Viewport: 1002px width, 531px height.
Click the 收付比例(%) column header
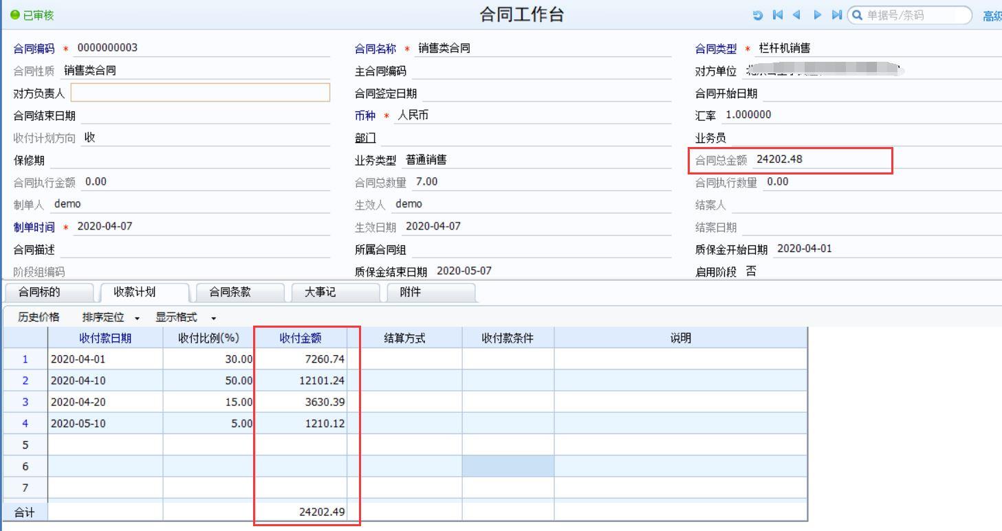[x=208, y=337]
